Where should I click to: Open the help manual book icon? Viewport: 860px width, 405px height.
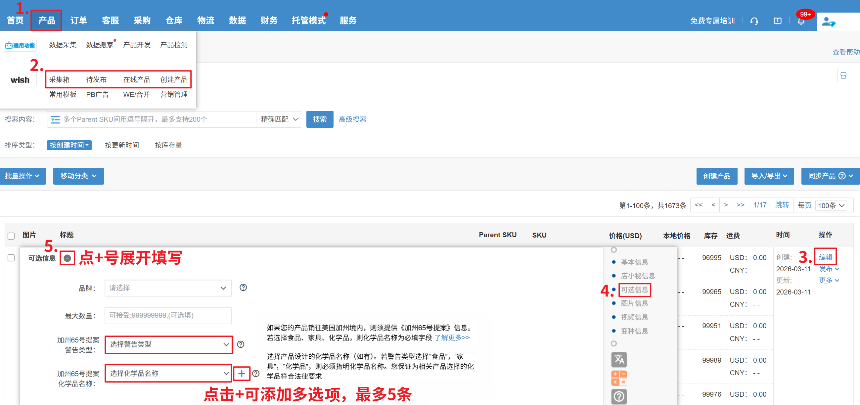coord(777,21)
